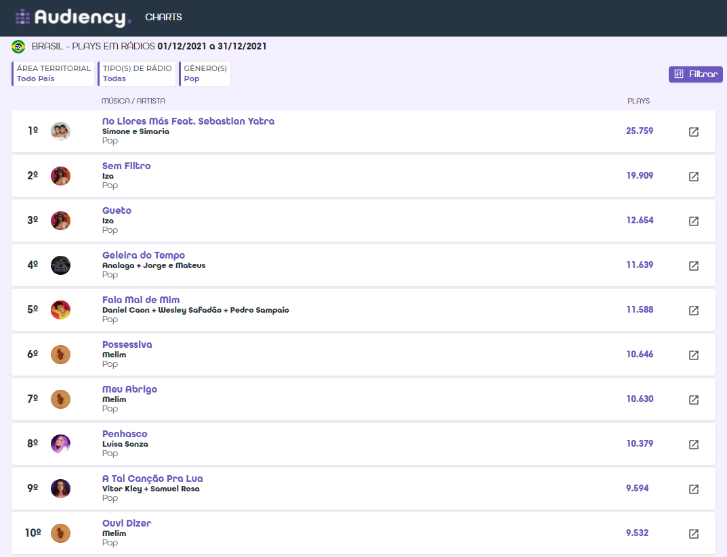Viewport: 727px width, 557px height.
Task: Open Tipo(s) de Rádio filter
Action: 137,74
